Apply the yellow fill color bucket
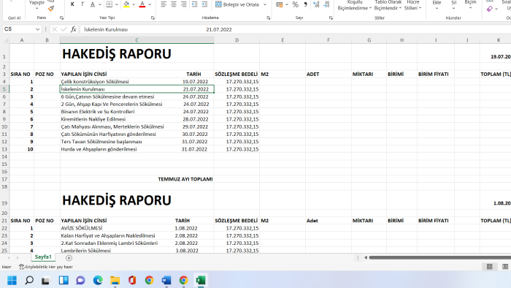The image size is (511, 288). (126, 4)
